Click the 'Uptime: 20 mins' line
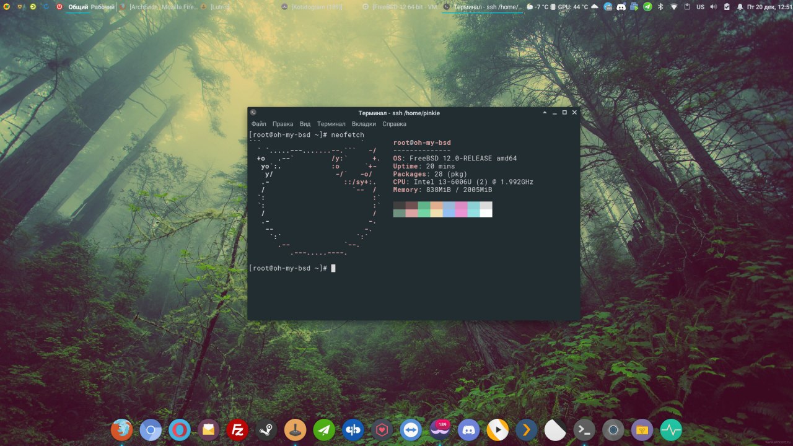The image size is (793, 446). pos(424,167)
